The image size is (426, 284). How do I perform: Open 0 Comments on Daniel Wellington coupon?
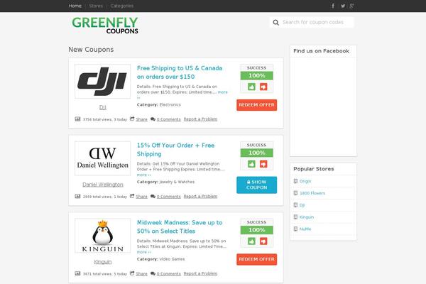pyautogui.click(x=168, y=197)
